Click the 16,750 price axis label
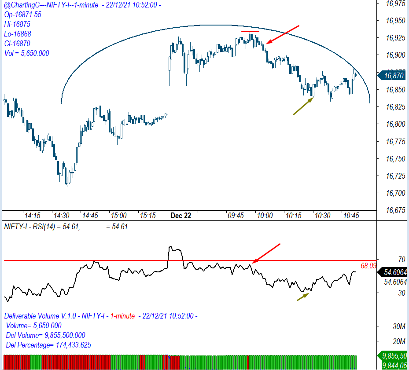 (x=395, y=159)
